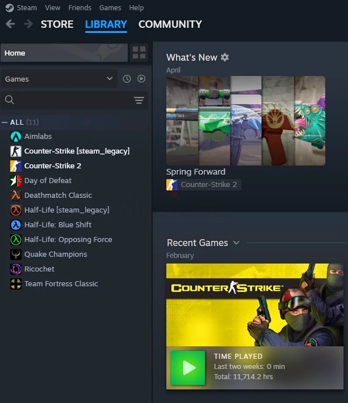Collapse the ALL games category
348x403 pixels.
pyautogui.click(x=4, y=122)
